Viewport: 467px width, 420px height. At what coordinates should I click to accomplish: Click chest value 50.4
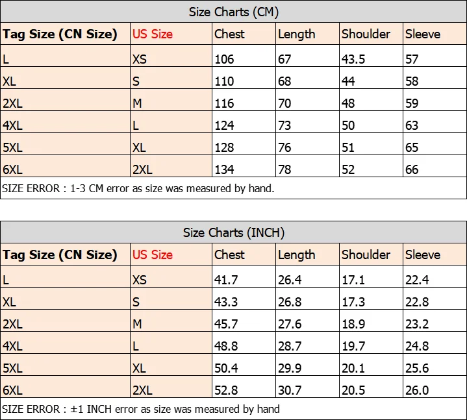click(226, 368)
